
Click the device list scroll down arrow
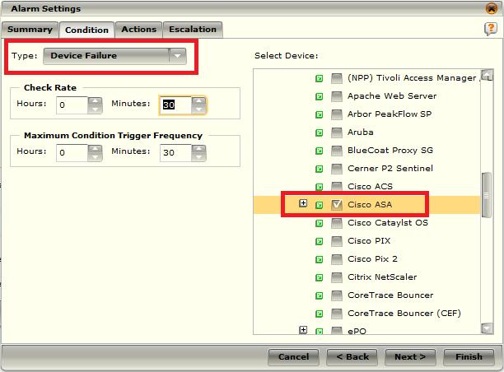[x=487, y=328]
